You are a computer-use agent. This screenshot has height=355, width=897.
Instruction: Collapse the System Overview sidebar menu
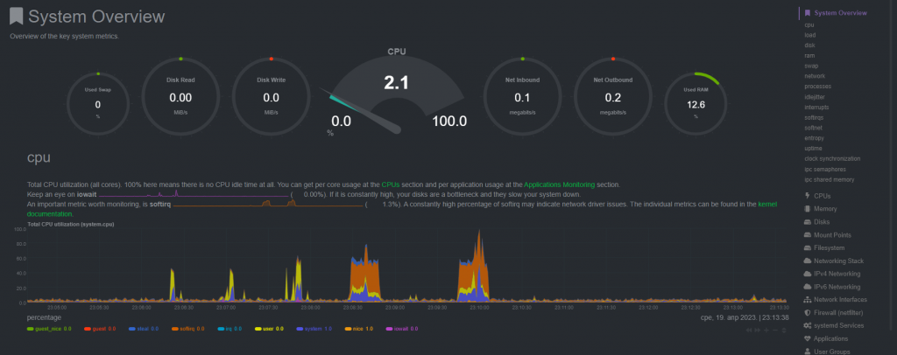[x=839, y=13]
